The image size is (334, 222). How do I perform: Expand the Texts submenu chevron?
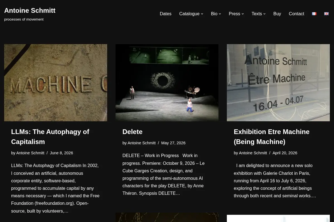point(264,14)
